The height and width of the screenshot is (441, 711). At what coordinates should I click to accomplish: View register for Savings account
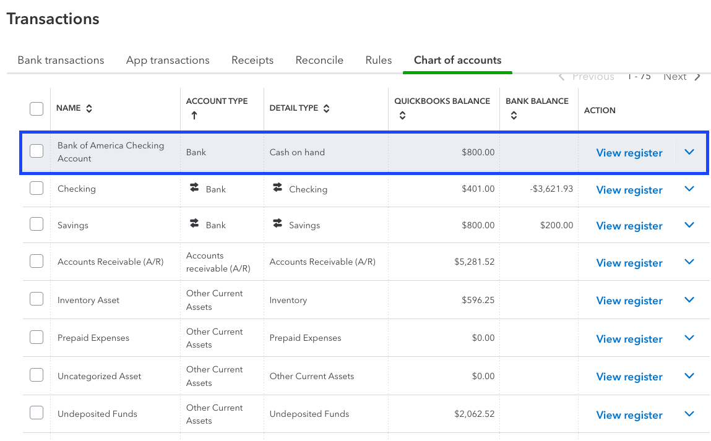(629, 226)
